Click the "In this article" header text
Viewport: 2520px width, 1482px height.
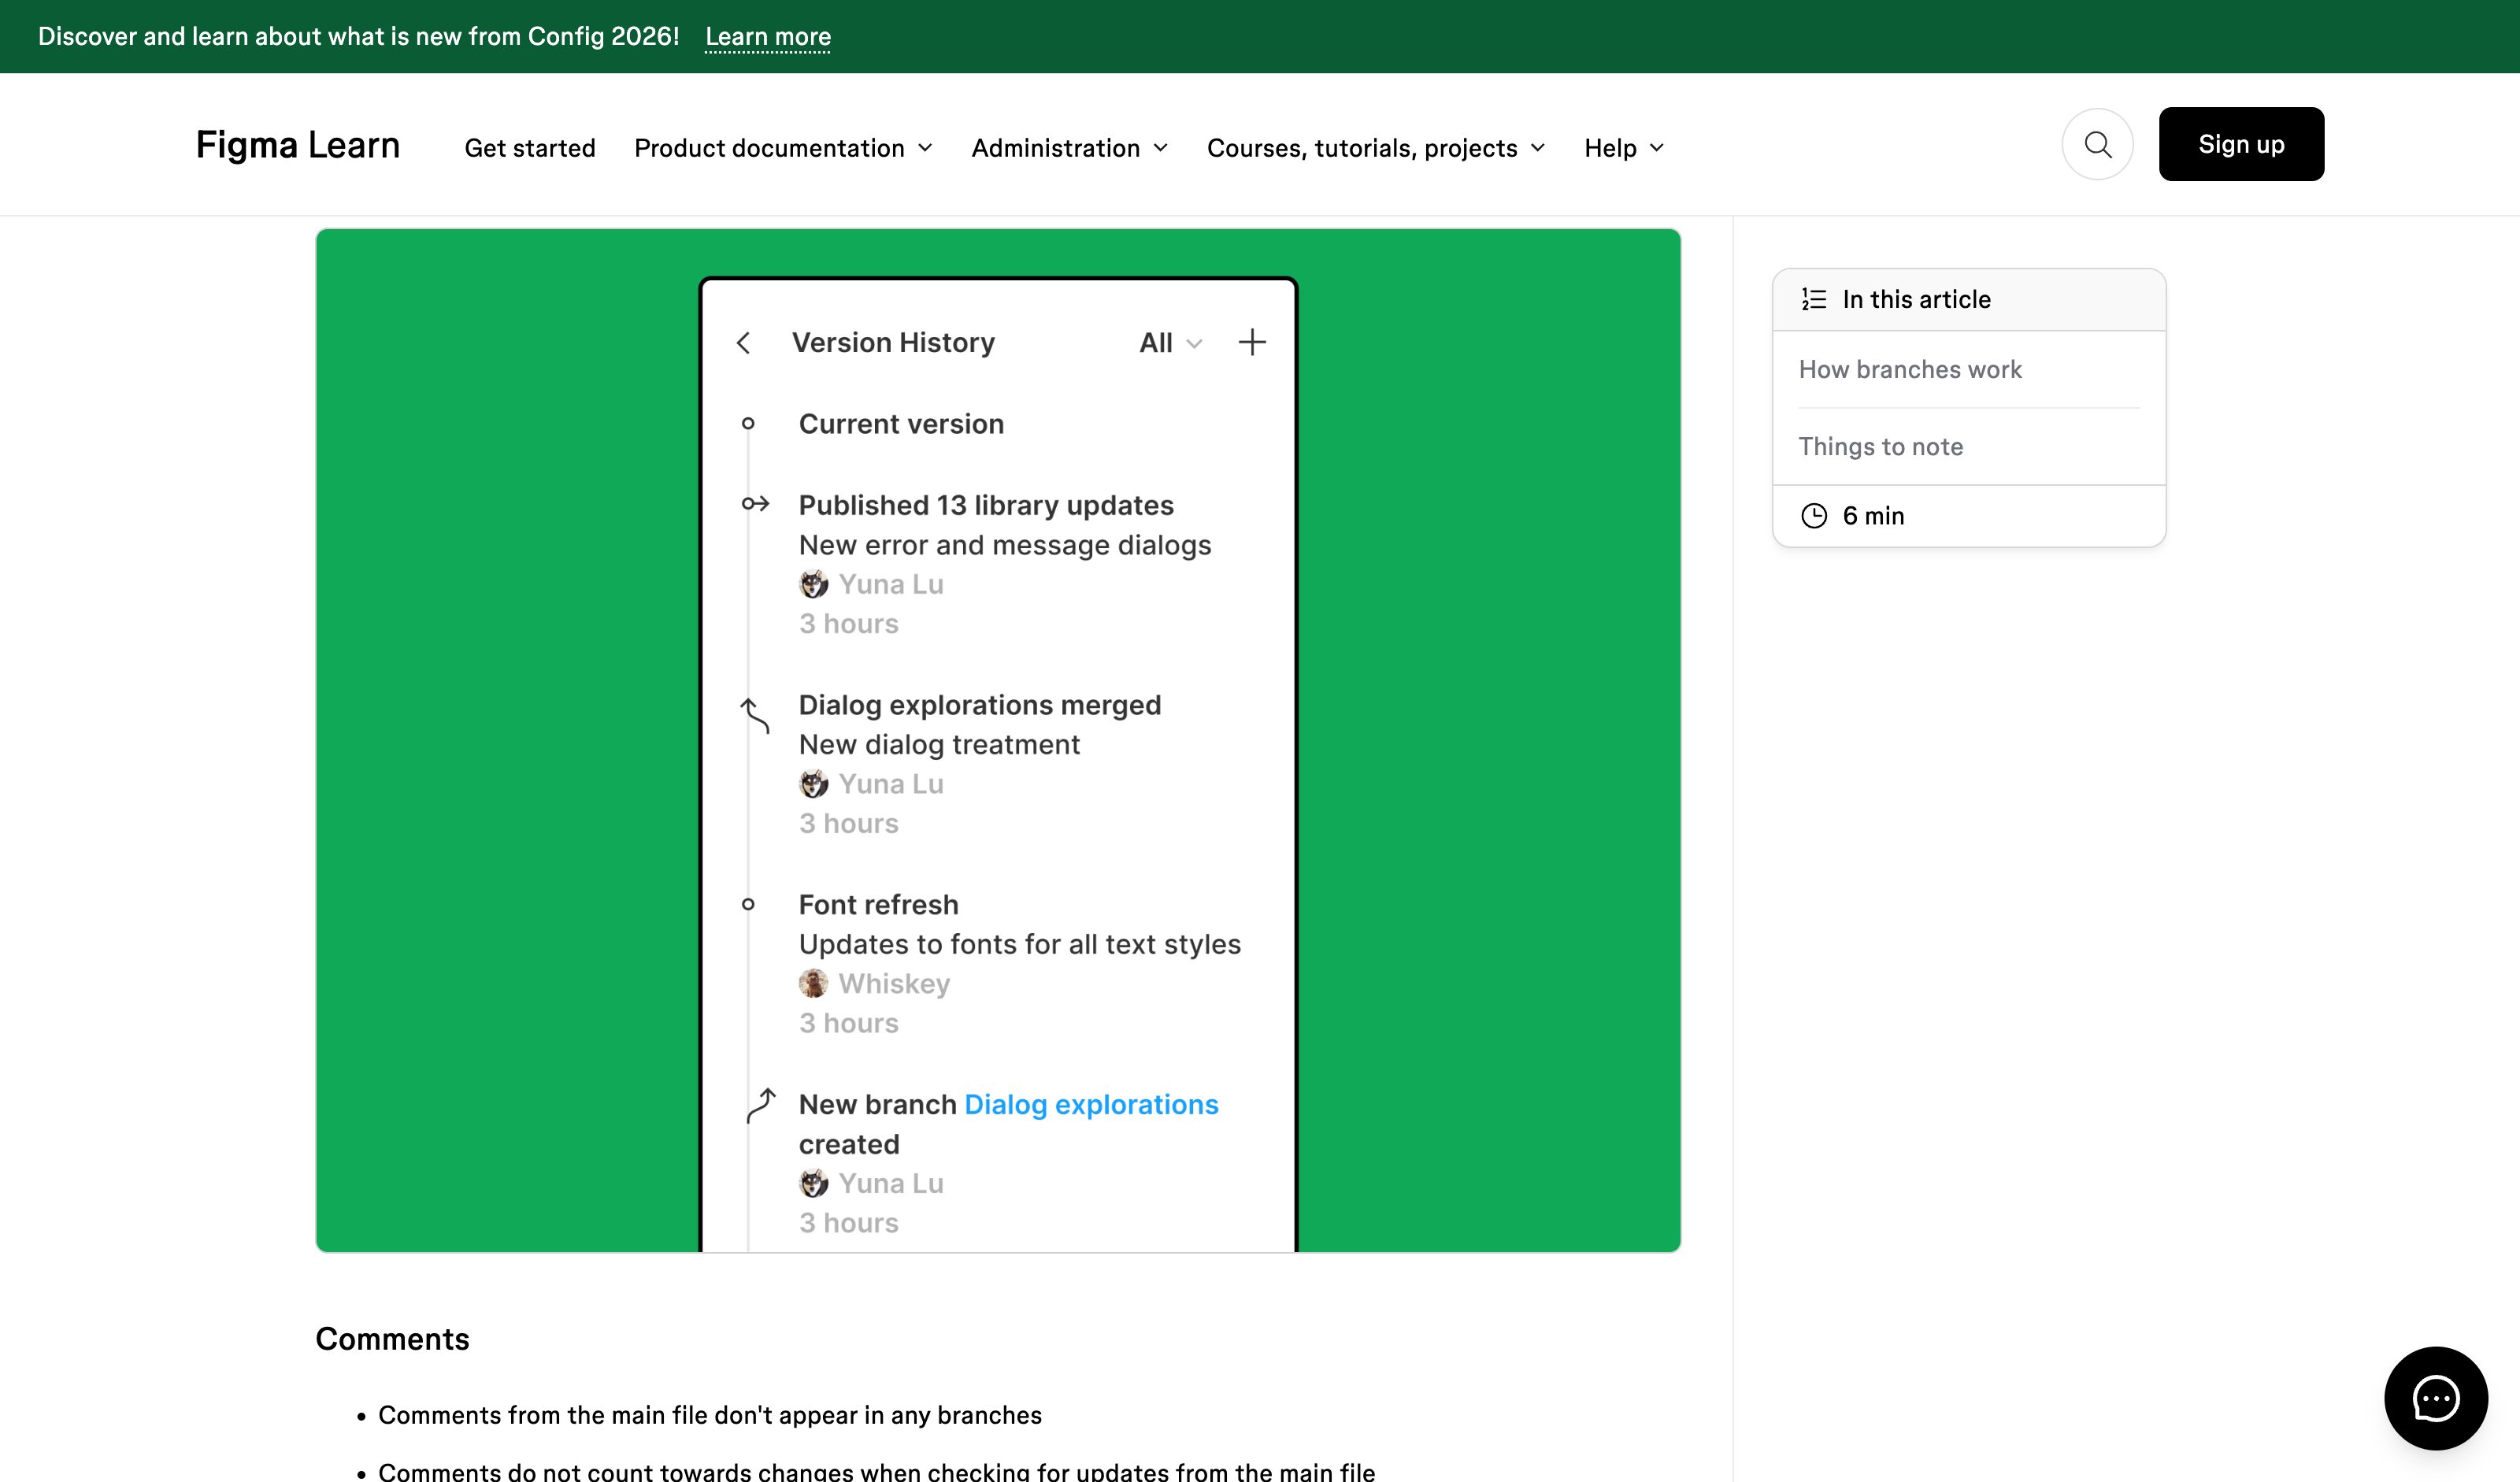click(1916, 299)
